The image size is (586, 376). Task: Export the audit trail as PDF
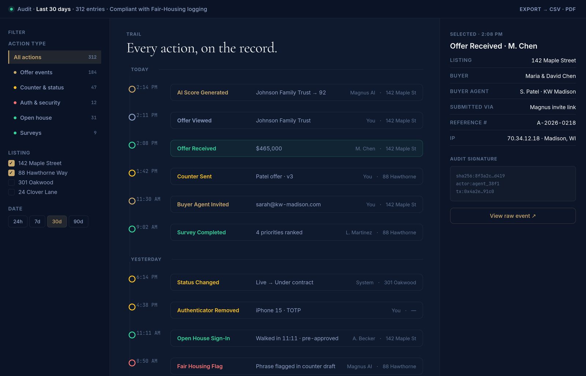tap(571, 9)
